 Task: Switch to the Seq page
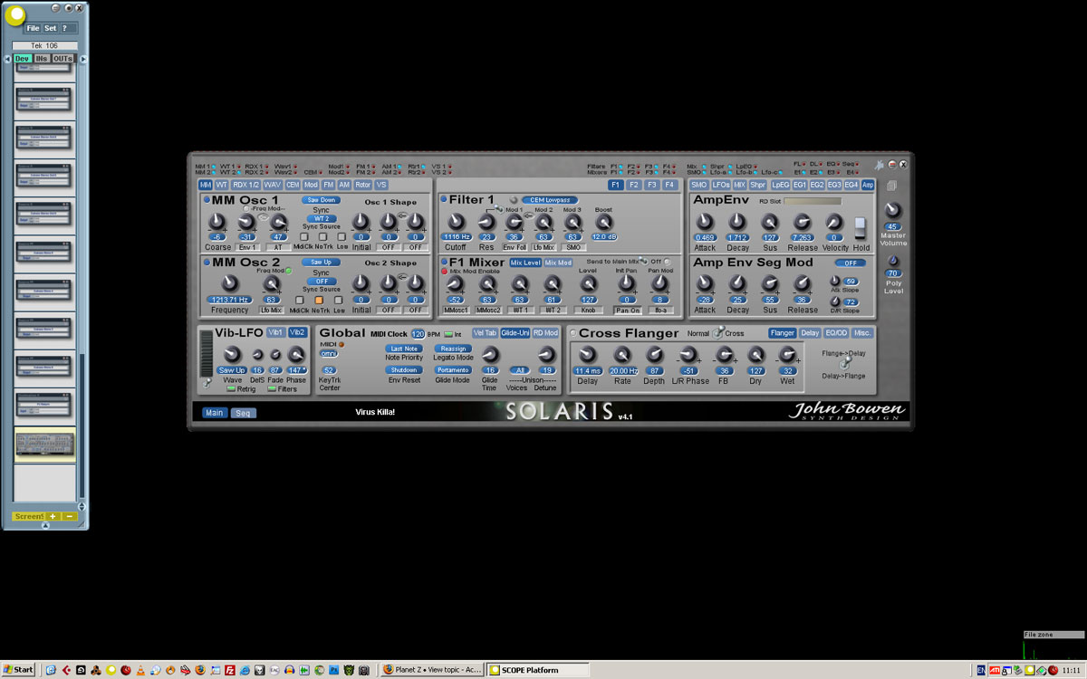[x=243, y=413]
